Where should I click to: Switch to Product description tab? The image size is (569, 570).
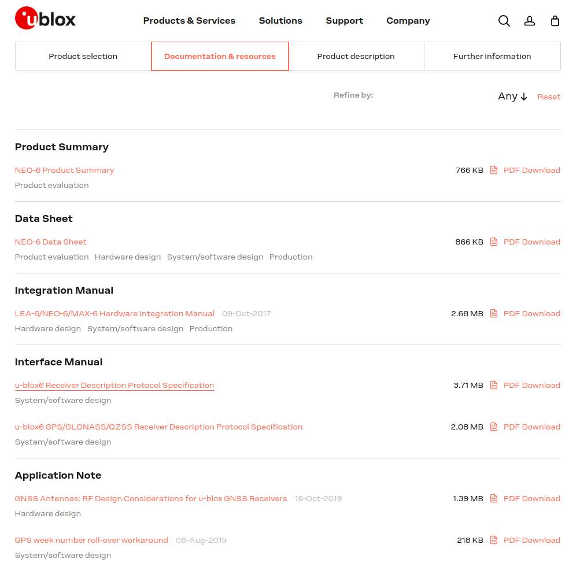pyautogui.click(x=356, y=56)
